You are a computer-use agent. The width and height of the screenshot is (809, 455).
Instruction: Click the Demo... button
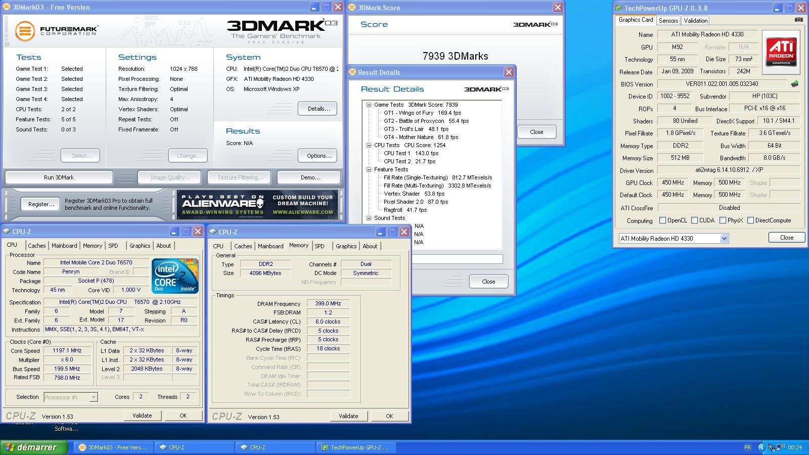pos(310,177)
